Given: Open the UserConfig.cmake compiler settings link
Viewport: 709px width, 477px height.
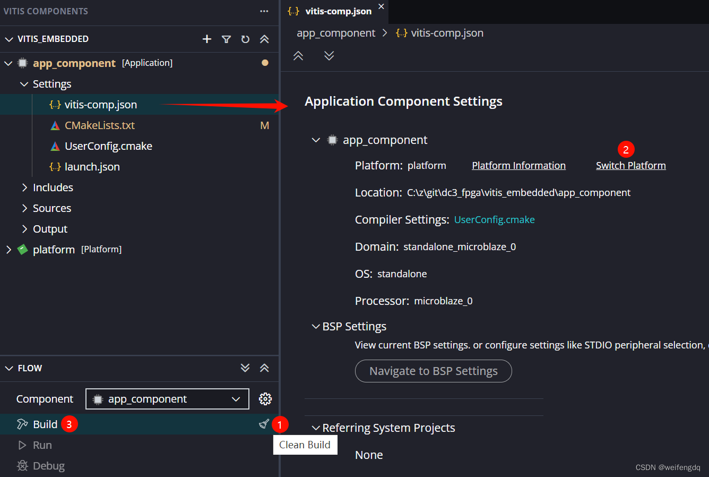Looking at the screenshot, I should click(x=494, y=220).
